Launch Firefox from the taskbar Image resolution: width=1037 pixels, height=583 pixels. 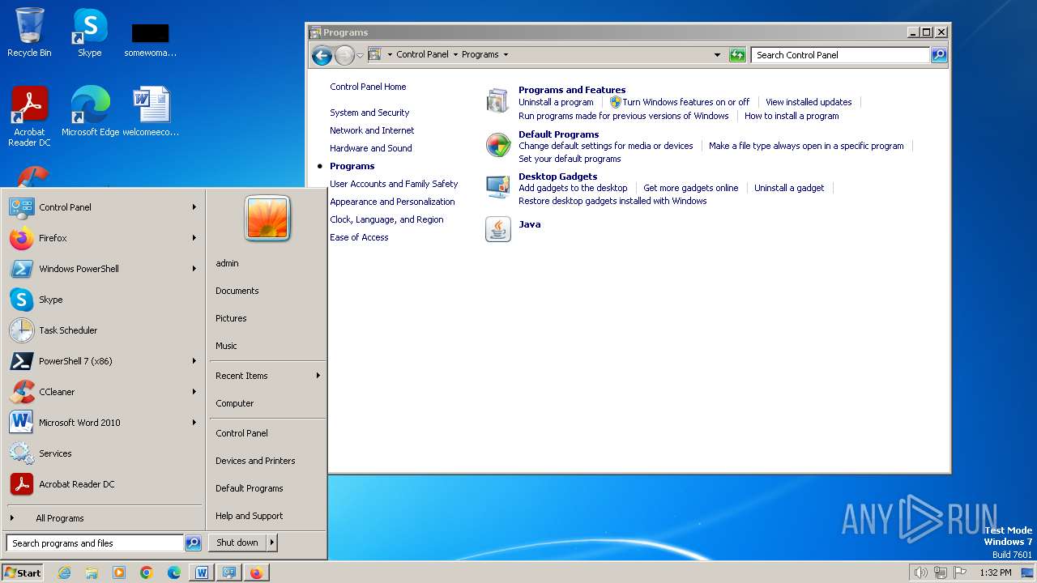[257, 572]
